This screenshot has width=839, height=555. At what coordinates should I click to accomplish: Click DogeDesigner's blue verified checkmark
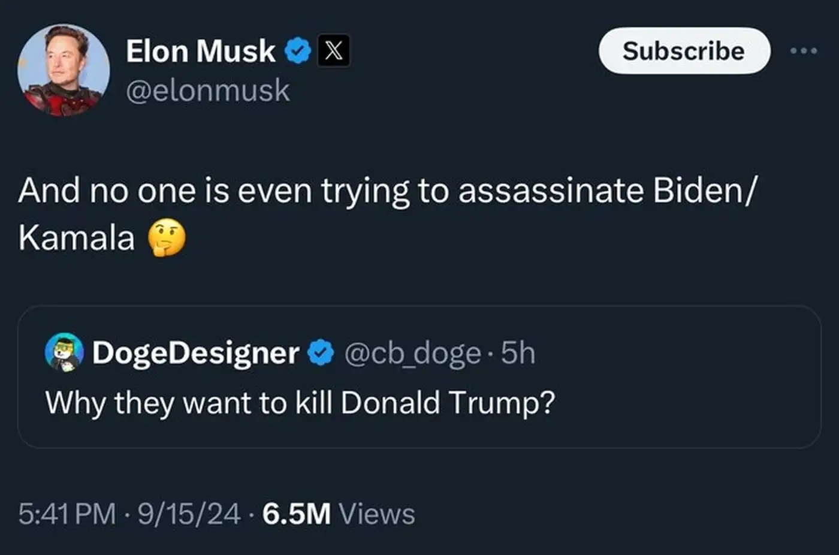(321, 353)
